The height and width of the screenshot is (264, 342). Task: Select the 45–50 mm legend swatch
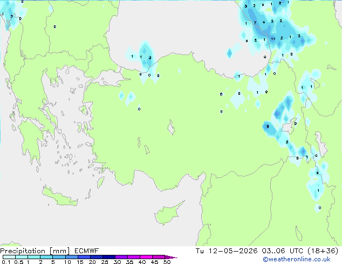(x=159, y=257)
